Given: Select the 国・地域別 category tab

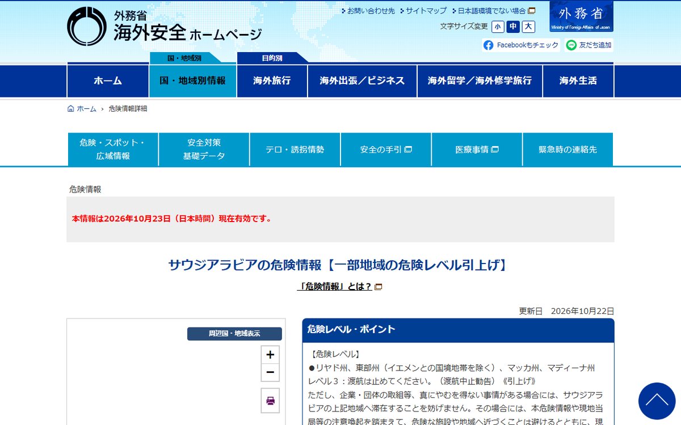Looking at the screenshot, I should coord(184,58).
